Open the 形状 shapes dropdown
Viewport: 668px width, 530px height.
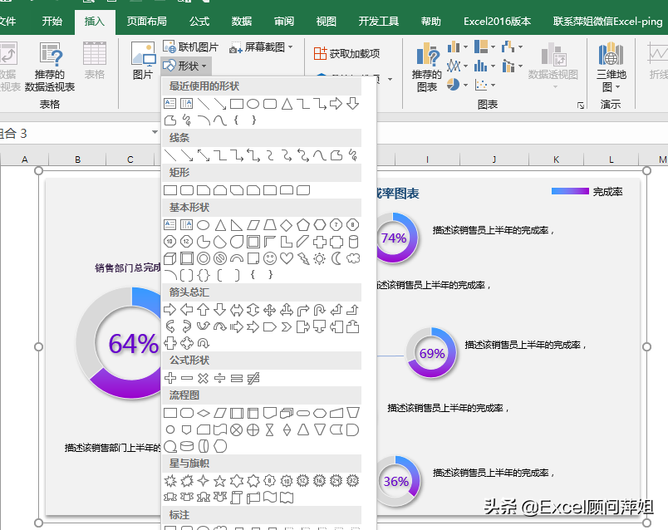pyautogui.click(x=186, y=66)
